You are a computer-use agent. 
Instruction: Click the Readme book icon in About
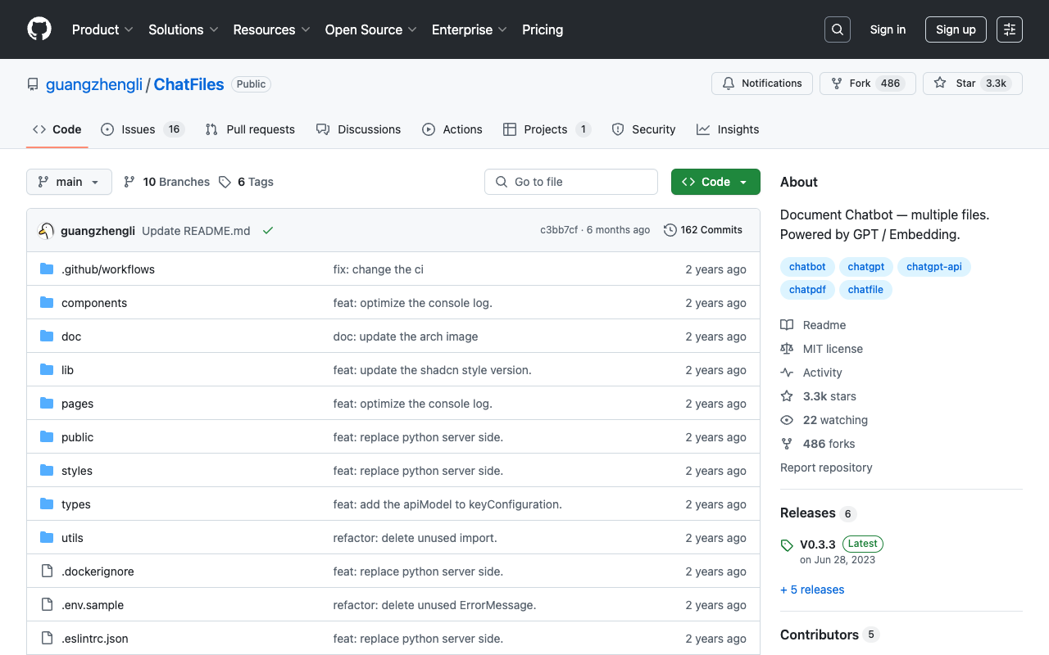(787, 325)
